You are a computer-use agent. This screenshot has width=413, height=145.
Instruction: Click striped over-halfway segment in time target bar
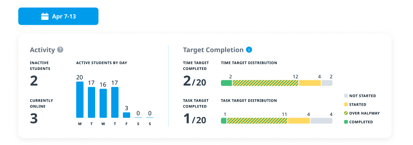click(265, 83)
